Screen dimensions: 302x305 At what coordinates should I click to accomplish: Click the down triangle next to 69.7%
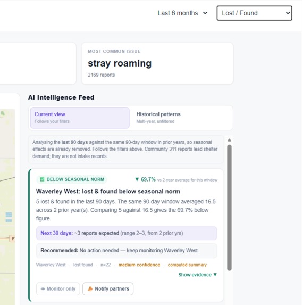(x=137, y=179)
